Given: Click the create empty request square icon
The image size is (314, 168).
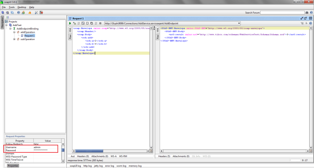Looking at the screenshot, I should (x=87, y=23).
